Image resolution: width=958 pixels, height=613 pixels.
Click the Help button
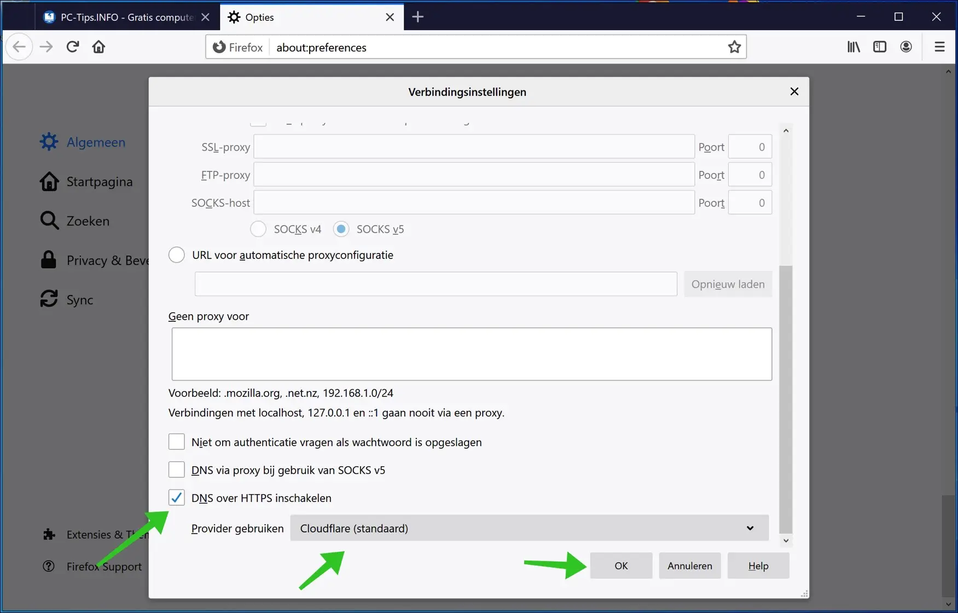pyautogui.click(x=758, y=565)
